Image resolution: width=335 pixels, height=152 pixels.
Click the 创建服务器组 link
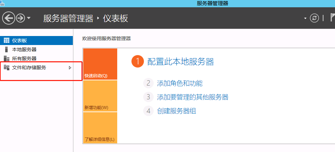click(177, 111)
